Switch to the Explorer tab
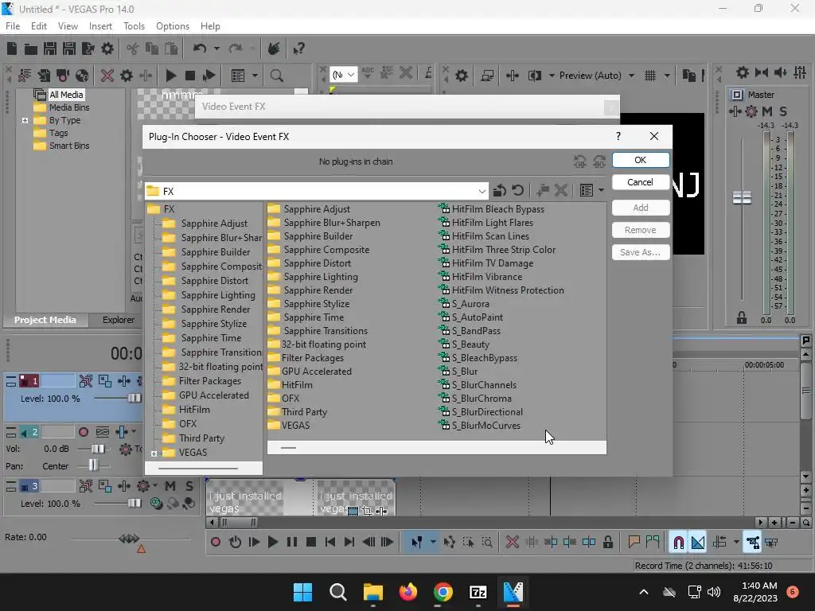 (x=118, y=320)
